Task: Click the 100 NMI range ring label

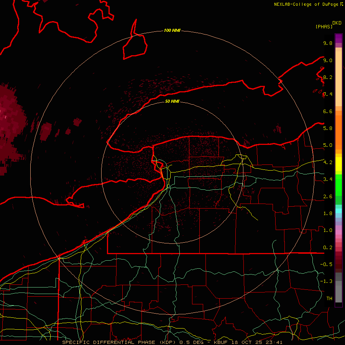Action: point(172,30)
